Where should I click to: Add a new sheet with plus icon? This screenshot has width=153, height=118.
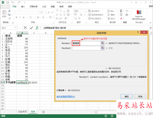pyautogui.click(x=43, y=112)
